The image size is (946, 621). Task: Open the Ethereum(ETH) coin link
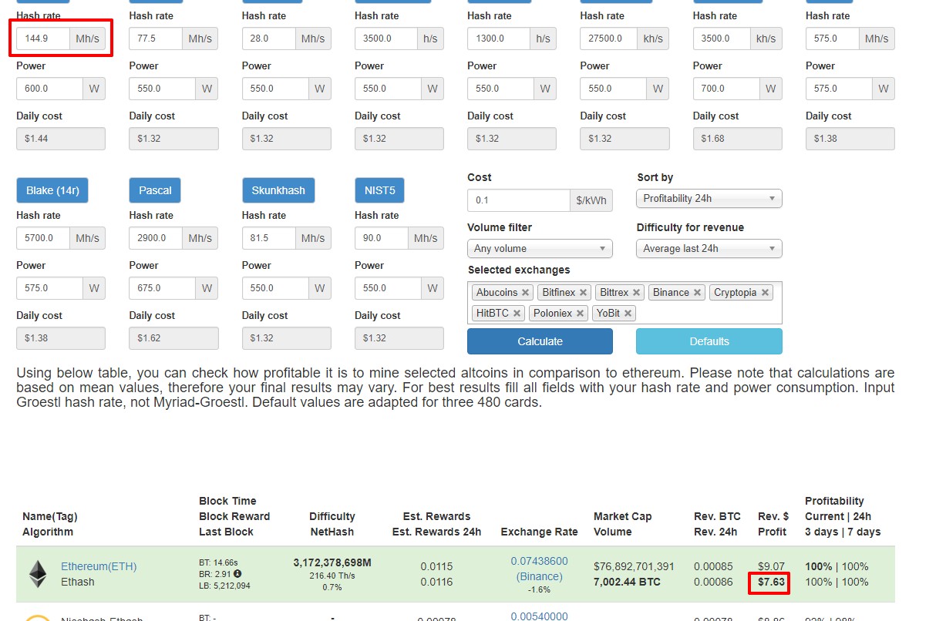tap(99, 566)
